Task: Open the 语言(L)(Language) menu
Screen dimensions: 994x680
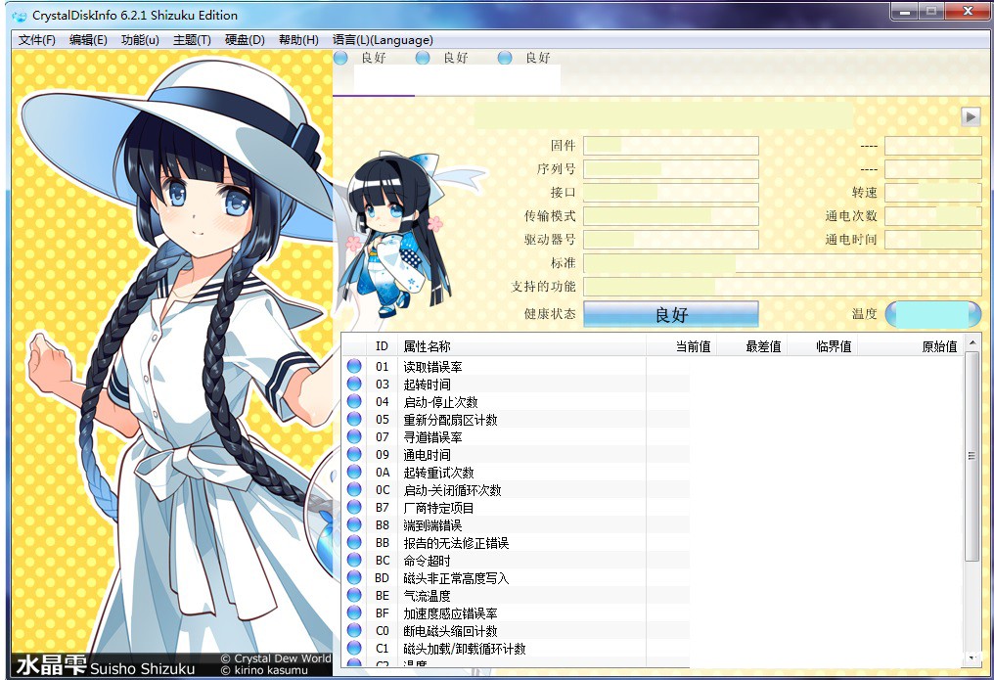Action: click(383, 40)
